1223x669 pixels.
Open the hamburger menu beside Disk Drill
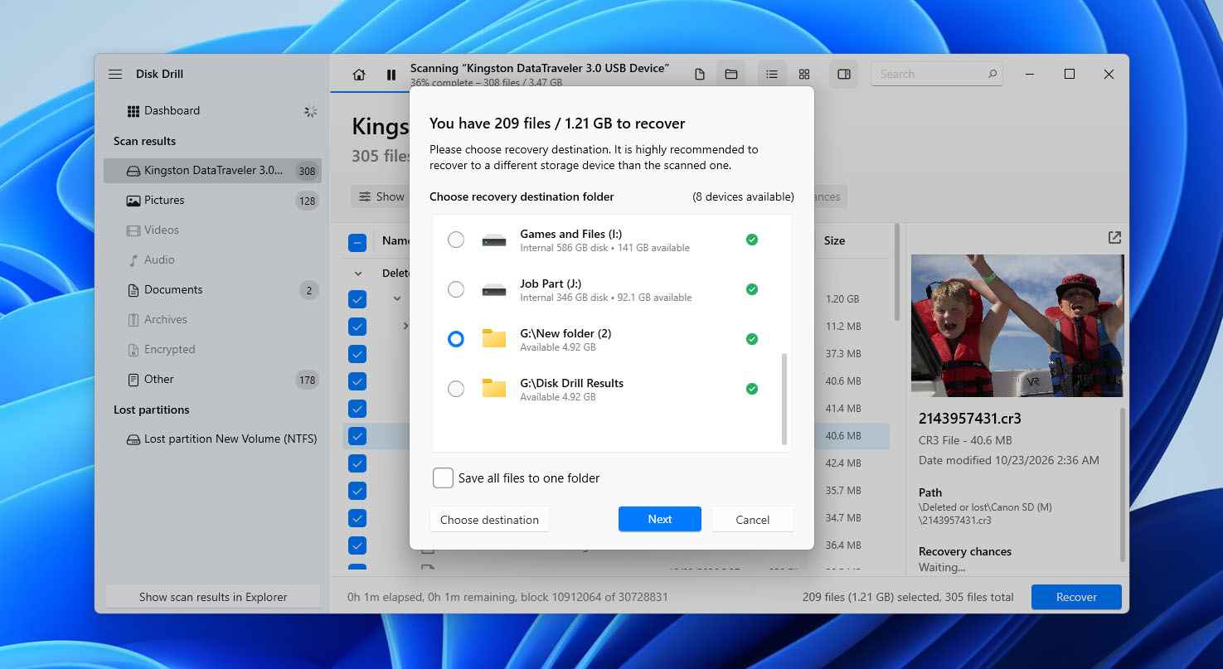115,75
